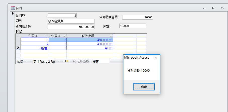Click the (新建) cell in new row
The image size is (228, 112).
tap(35, 48)
